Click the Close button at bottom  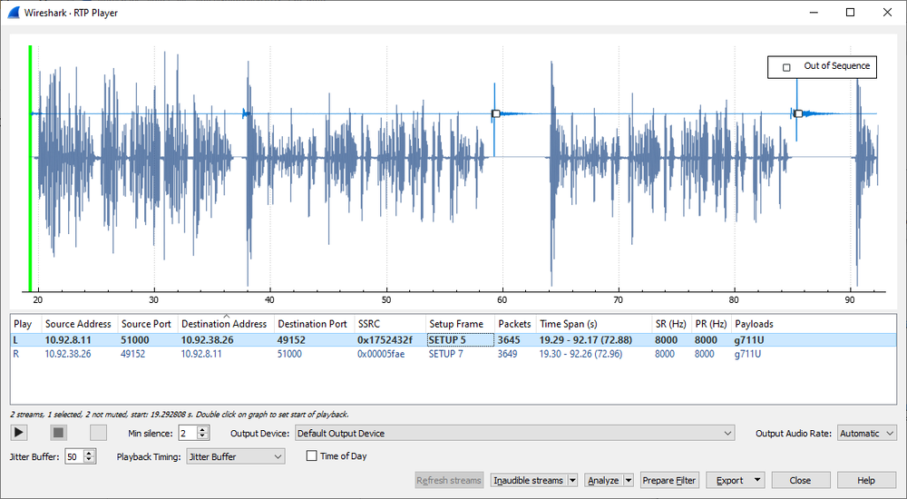point(800,481)
